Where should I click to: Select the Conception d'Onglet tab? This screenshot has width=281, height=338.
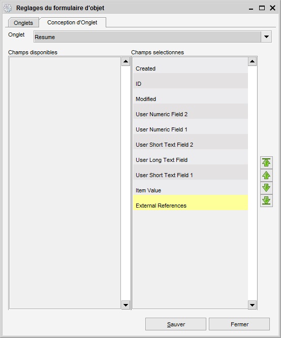(x=72, y=22)
